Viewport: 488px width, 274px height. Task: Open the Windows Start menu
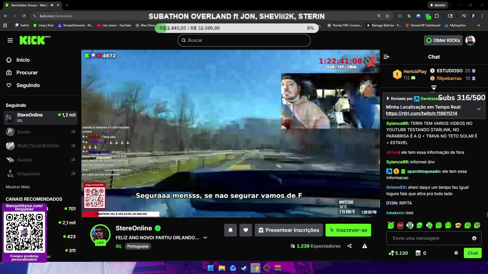click(x=210, y=268)
